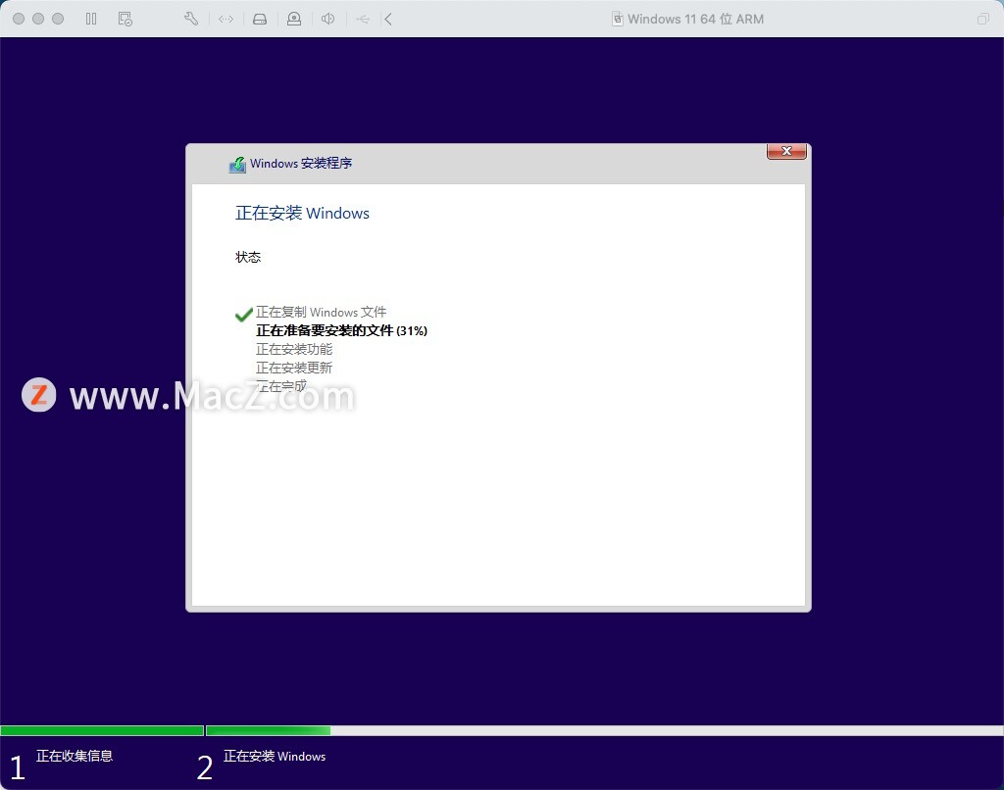Click the macOS zoom window button

coord(58,19)
